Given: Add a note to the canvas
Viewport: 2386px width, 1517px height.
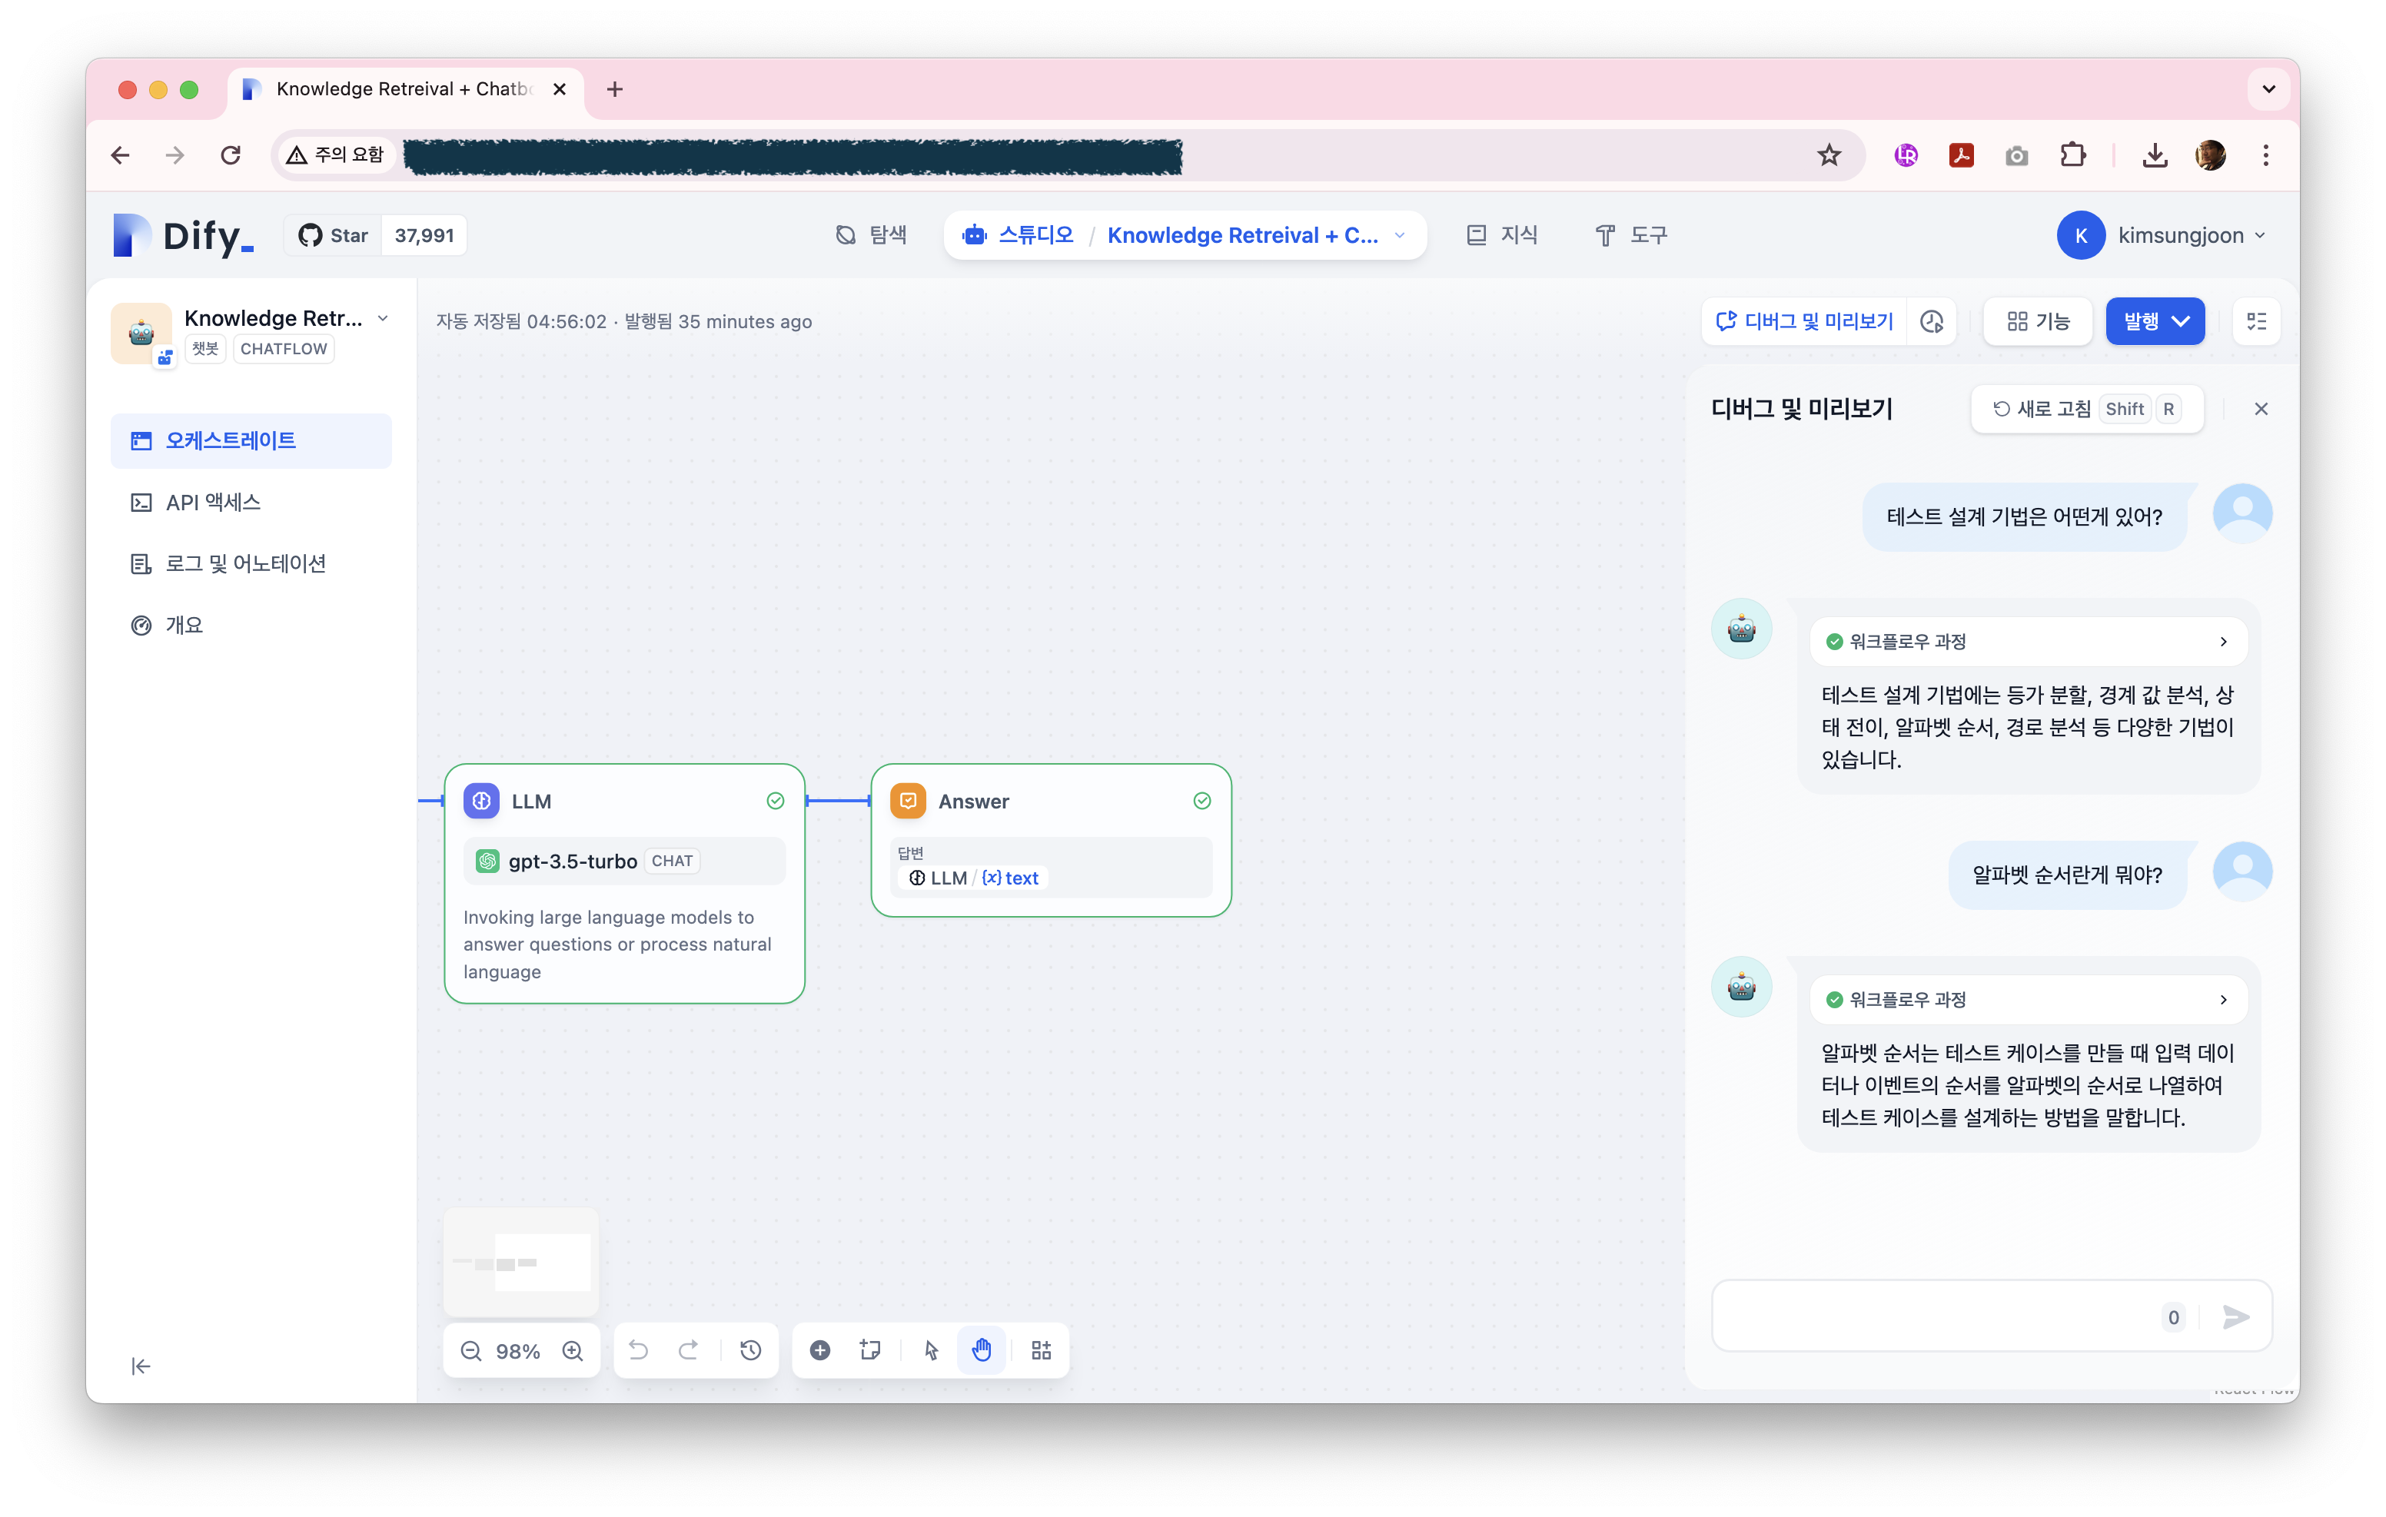Looking at the screenshot, I should pyautogui.click(x=870, y=1349).
